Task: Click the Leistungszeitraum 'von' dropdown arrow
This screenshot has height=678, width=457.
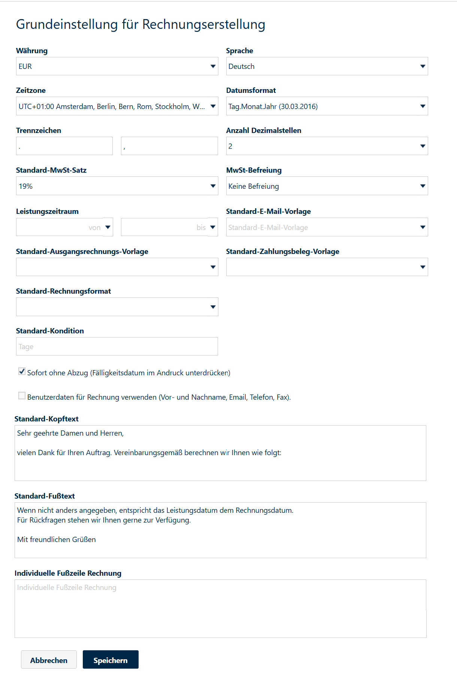Action: pos(108,227)
